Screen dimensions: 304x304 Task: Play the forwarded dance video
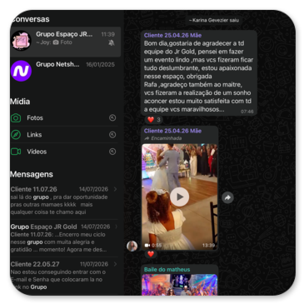pyautogui.click(x=180, y=197)
